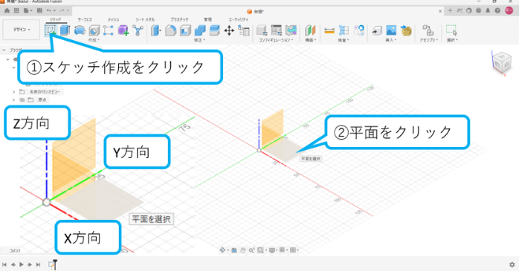Switch to the ソリッド tab
Screen dimensions: 519x271
click(x=55, y=19)
